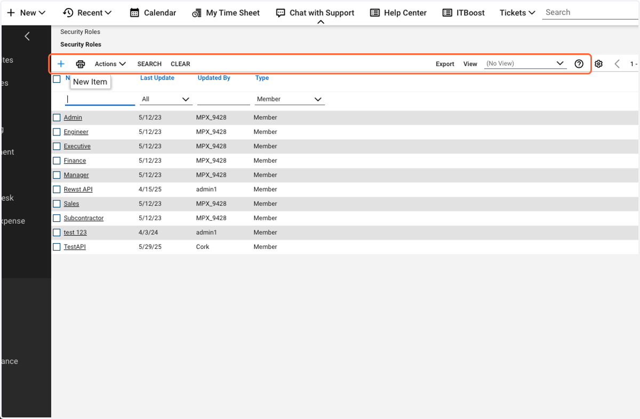Open the Manager security role link
640x419 pixels.
pyautogui.click(x=76, y=175)
